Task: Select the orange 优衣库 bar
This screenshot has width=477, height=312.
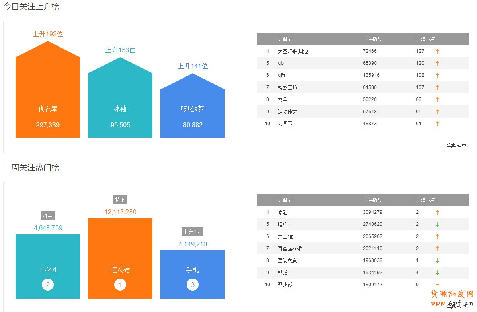Action: (x=48, y=97)
